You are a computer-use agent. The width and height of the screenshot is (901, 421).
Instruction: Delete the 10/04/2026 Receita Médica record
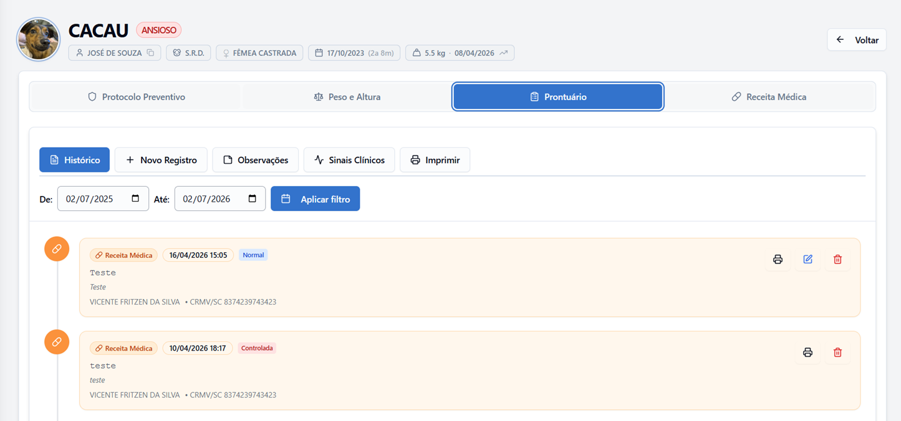(x=837, y=352)
